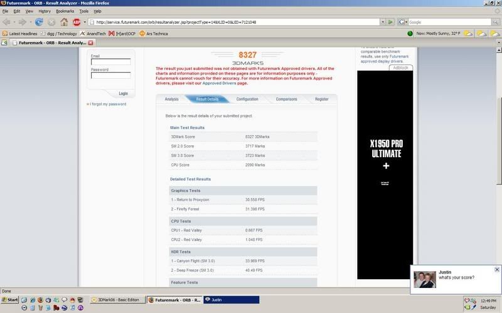Open Firefox from quick launch bar
This screenshot has width=502, height=313.
[40, 300]
